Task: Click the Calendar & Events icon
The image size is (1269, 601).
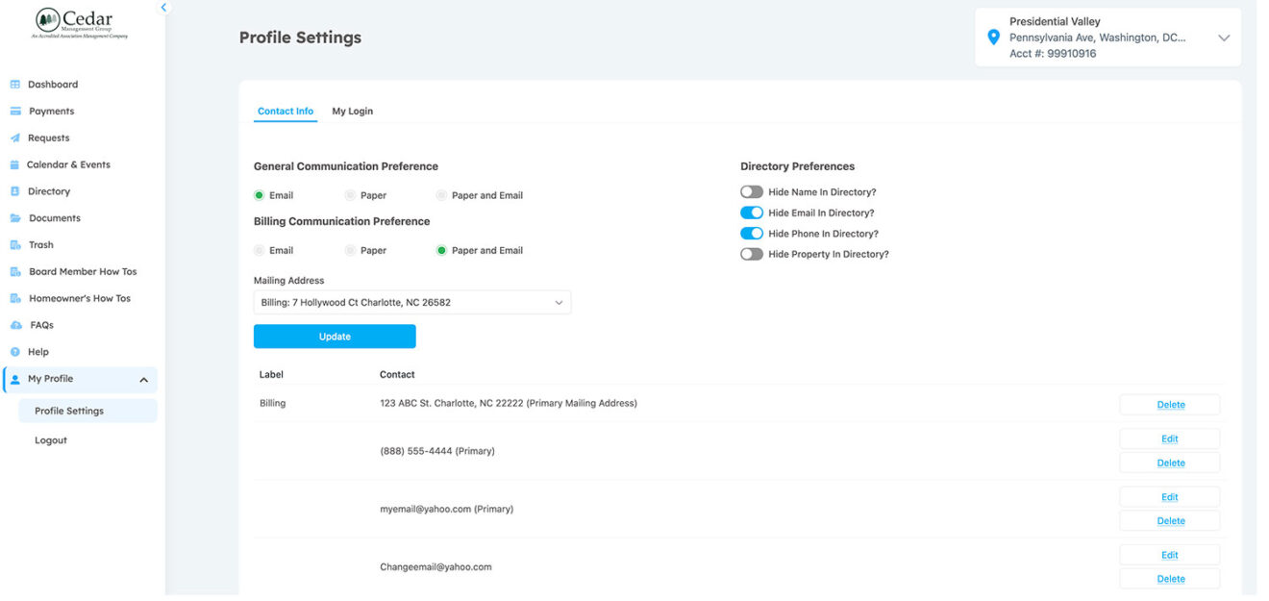Action: (15, 165)
